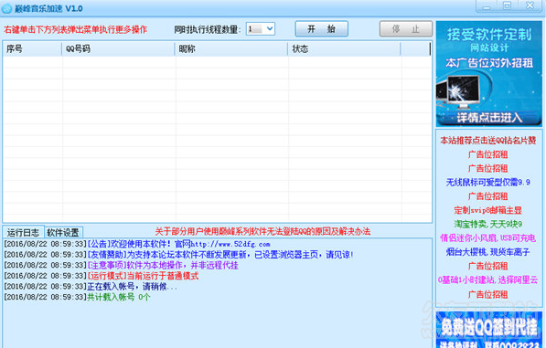This screenshot has width=546, height=348.
Task: Click the 同时执行线程数量 label
Action: click(208, 29)
